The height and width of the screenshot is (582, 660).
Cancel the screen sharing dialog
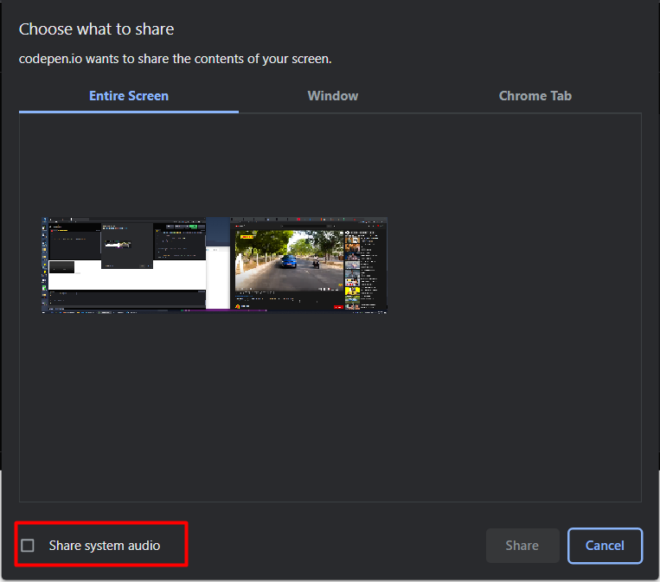click(605, 546)
